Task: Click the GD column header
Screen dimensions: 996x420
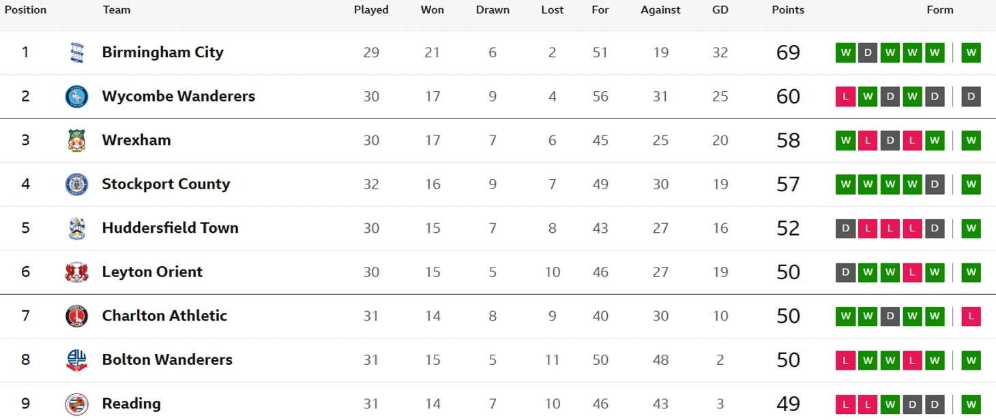Action: coord(720,10)
